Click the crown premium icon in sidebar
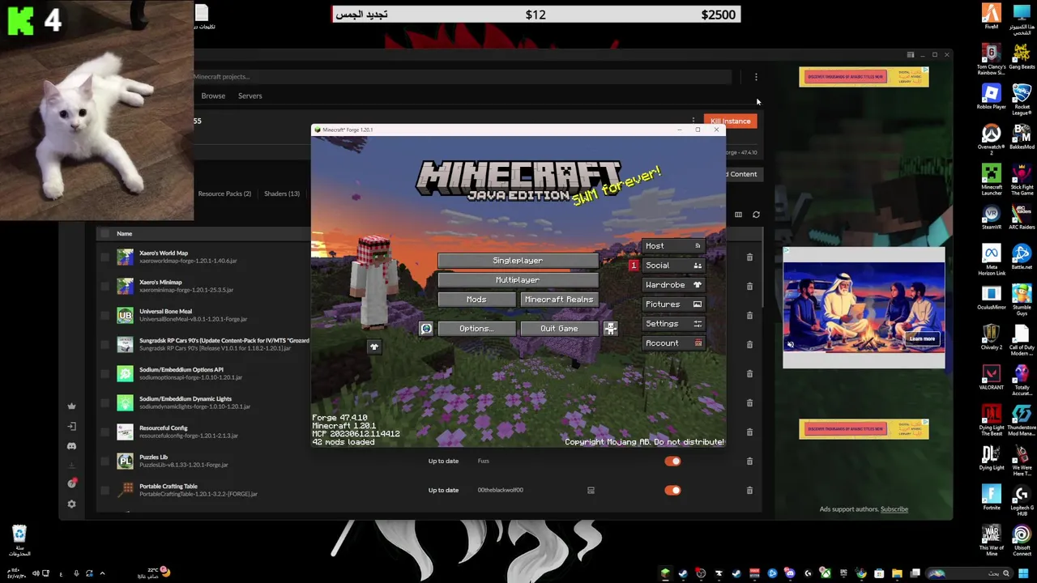 pos(71,406)
